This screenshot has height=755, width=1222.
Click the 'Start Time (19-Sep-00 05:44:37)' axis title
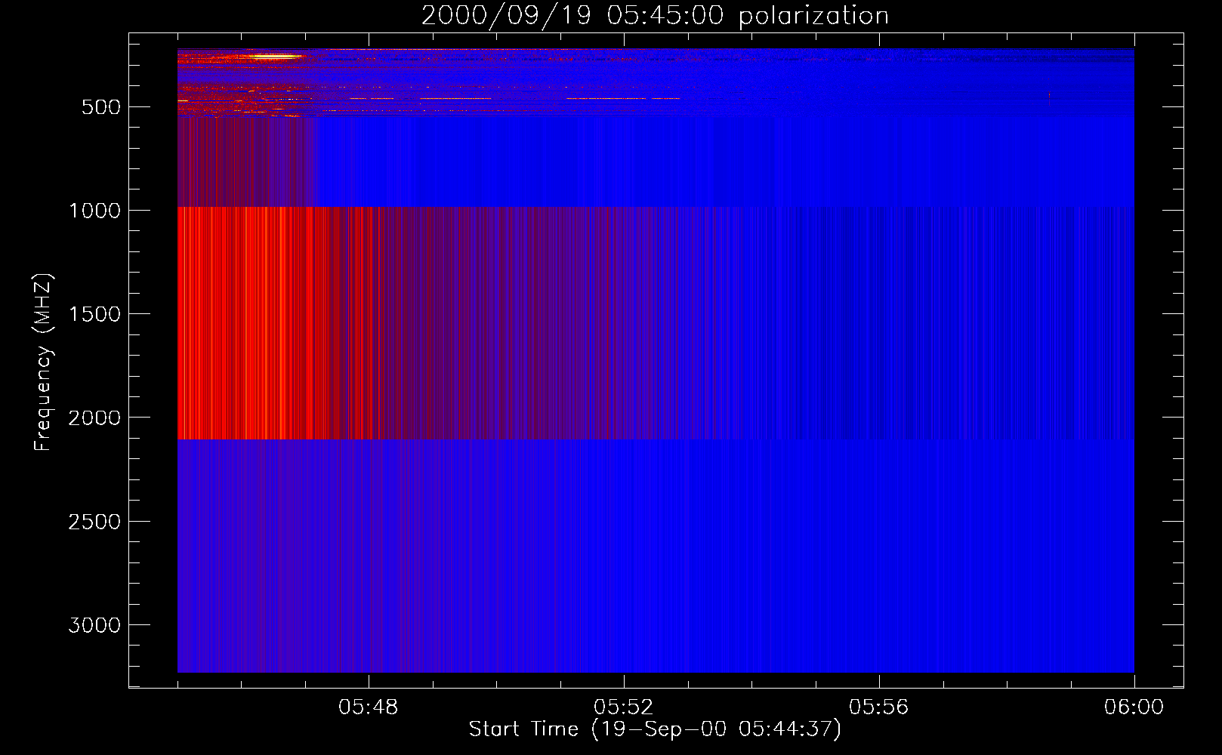[x=655, y=729]
